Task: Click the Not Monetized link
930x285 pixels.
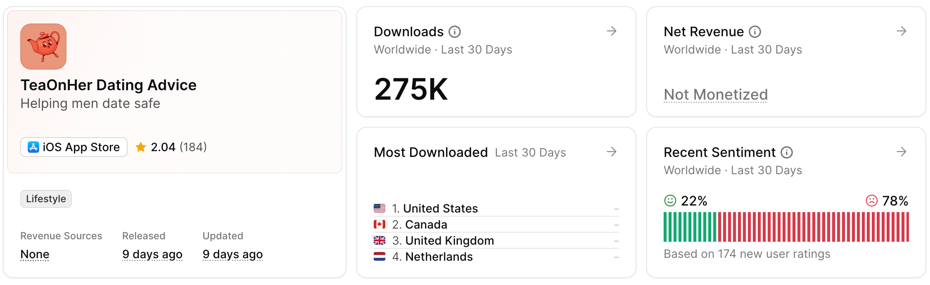Action: point(716,95)
